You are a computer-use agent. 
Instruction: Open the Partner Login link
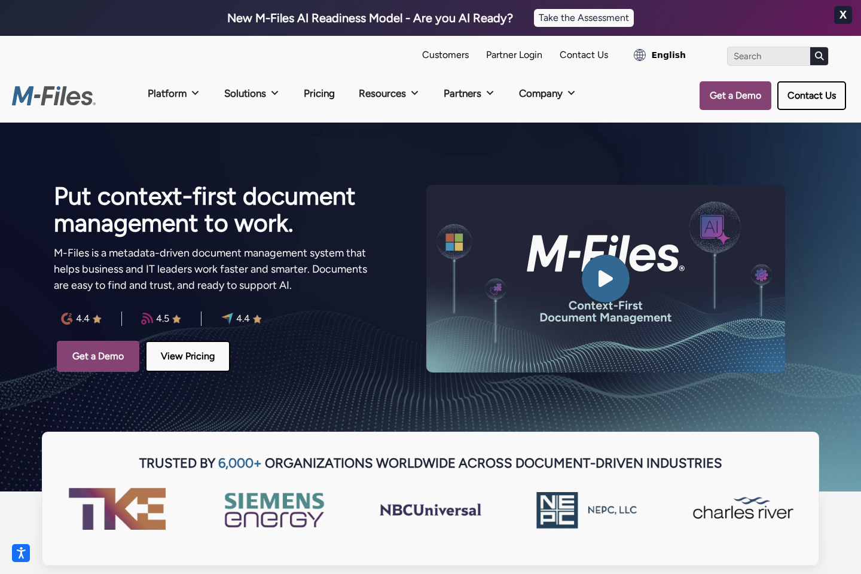tap(514, 55)
